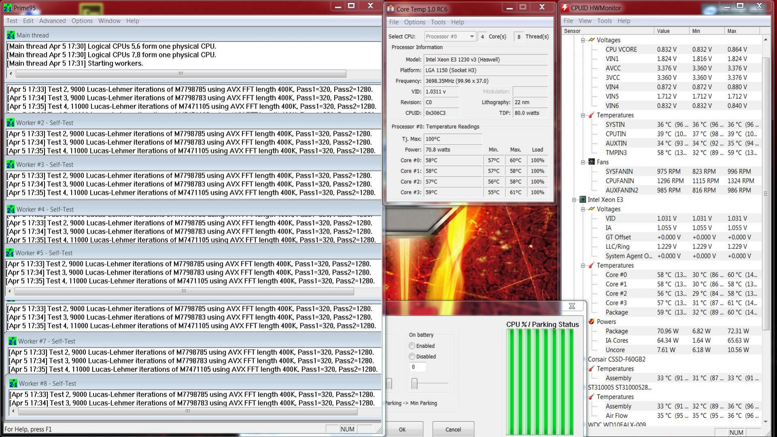Collapse the Intel Xeon E3 tree node
This screenshot has width=777, height=437.
pos(574,200)
